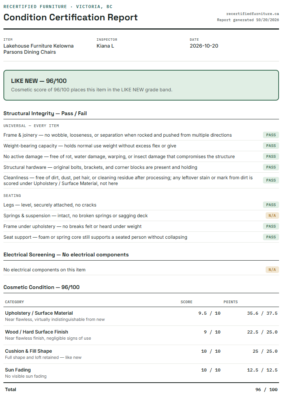The height and width of the screenshot is (398, 284).
Task: Click PASS badge for Frame under upholstery
Action: (271, 226)
